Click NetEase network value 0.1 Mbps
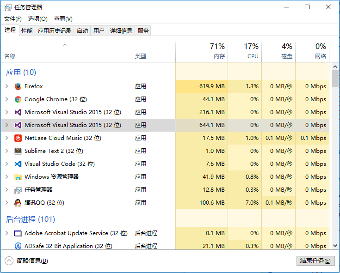The height and width of the screenshot is (273, 340). click(313, 138)
